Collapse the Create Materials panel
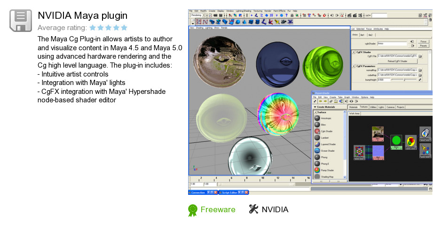 [x=315, y=107]
